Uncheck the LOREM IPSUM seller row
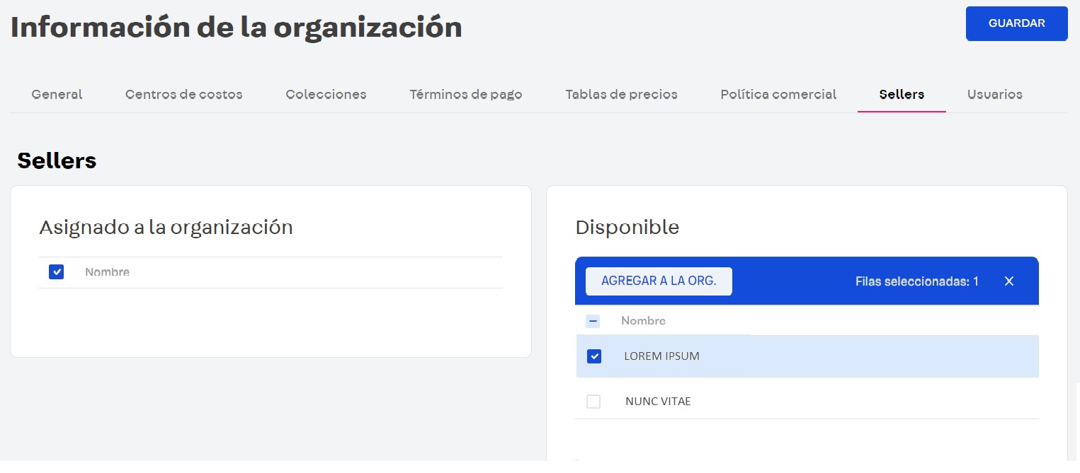This screenshot has width=1080, height=473. coord(593,356)
